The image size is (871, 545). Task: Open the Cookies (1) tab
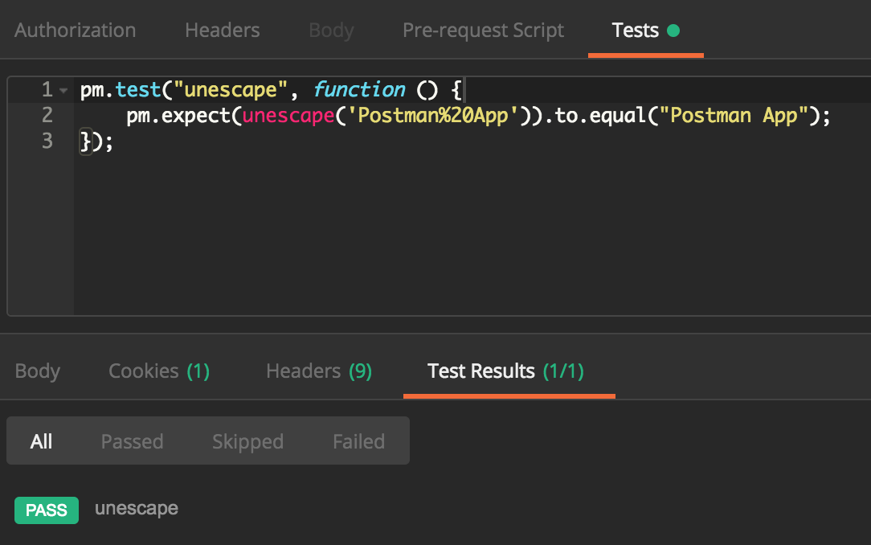(158, 371)
